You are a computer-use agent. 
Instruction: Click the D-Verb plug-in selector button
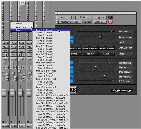84,17
